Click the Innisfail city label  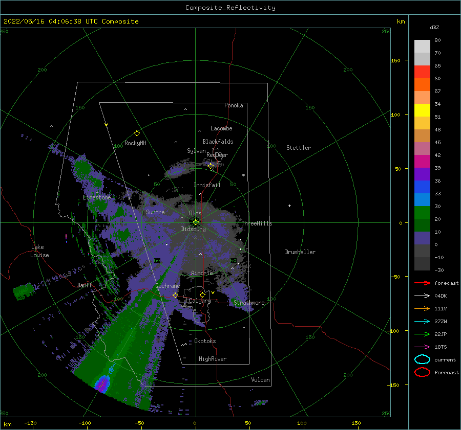coord(207,185)
